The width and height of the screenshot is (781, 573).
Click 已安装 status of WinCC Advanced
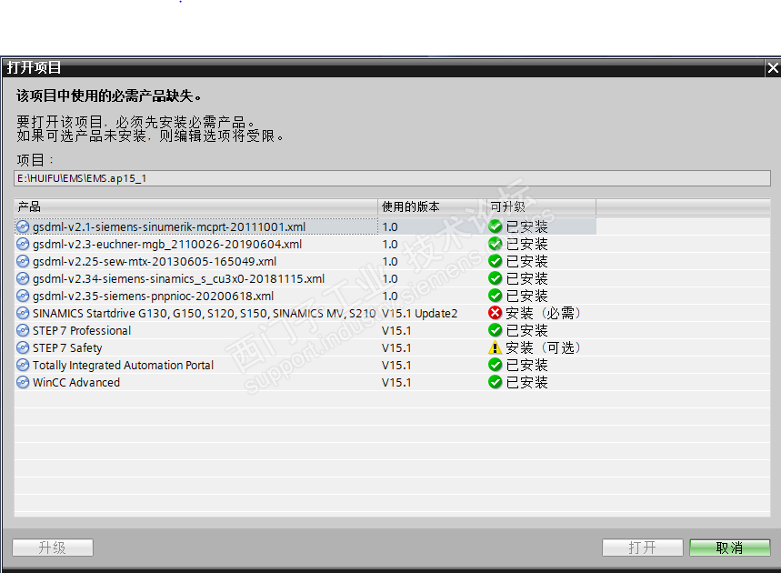(x=527, y=383)
